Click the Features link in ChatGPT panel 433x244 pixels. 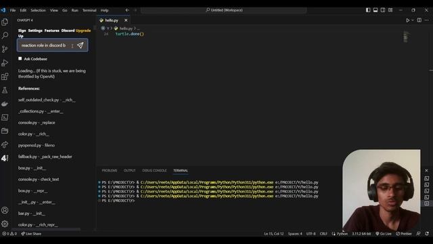coord(52,30)
